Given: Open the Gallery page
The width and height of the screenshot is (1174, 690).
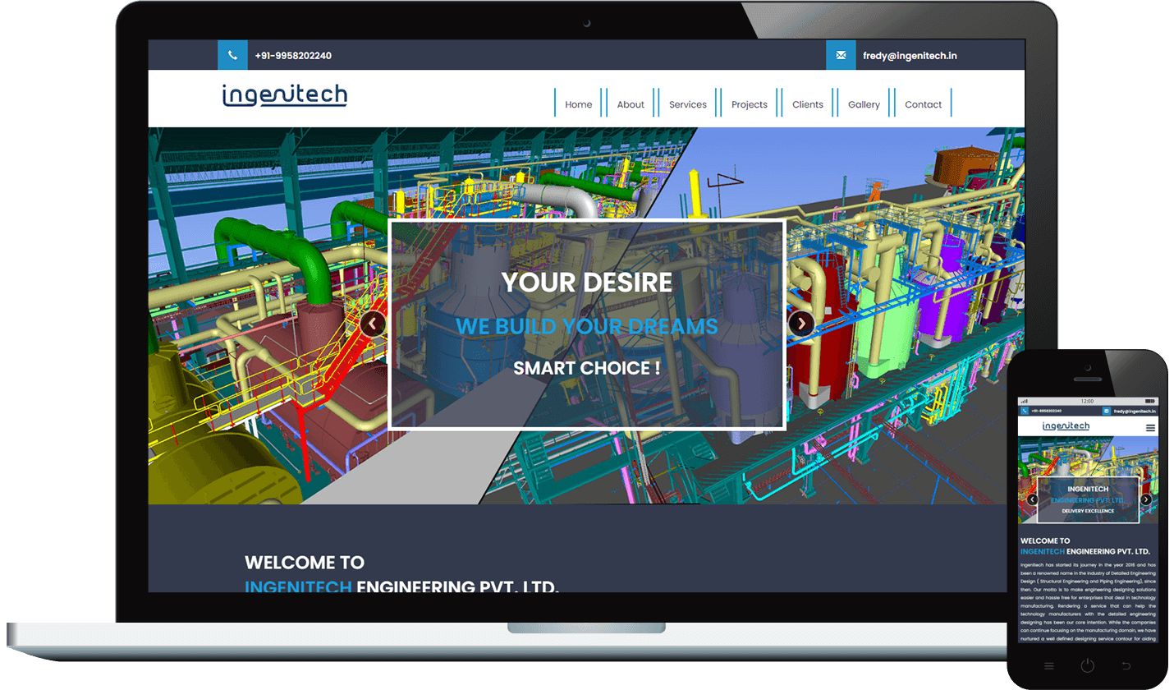Looking at the screenshot, I should click(864, 104).
